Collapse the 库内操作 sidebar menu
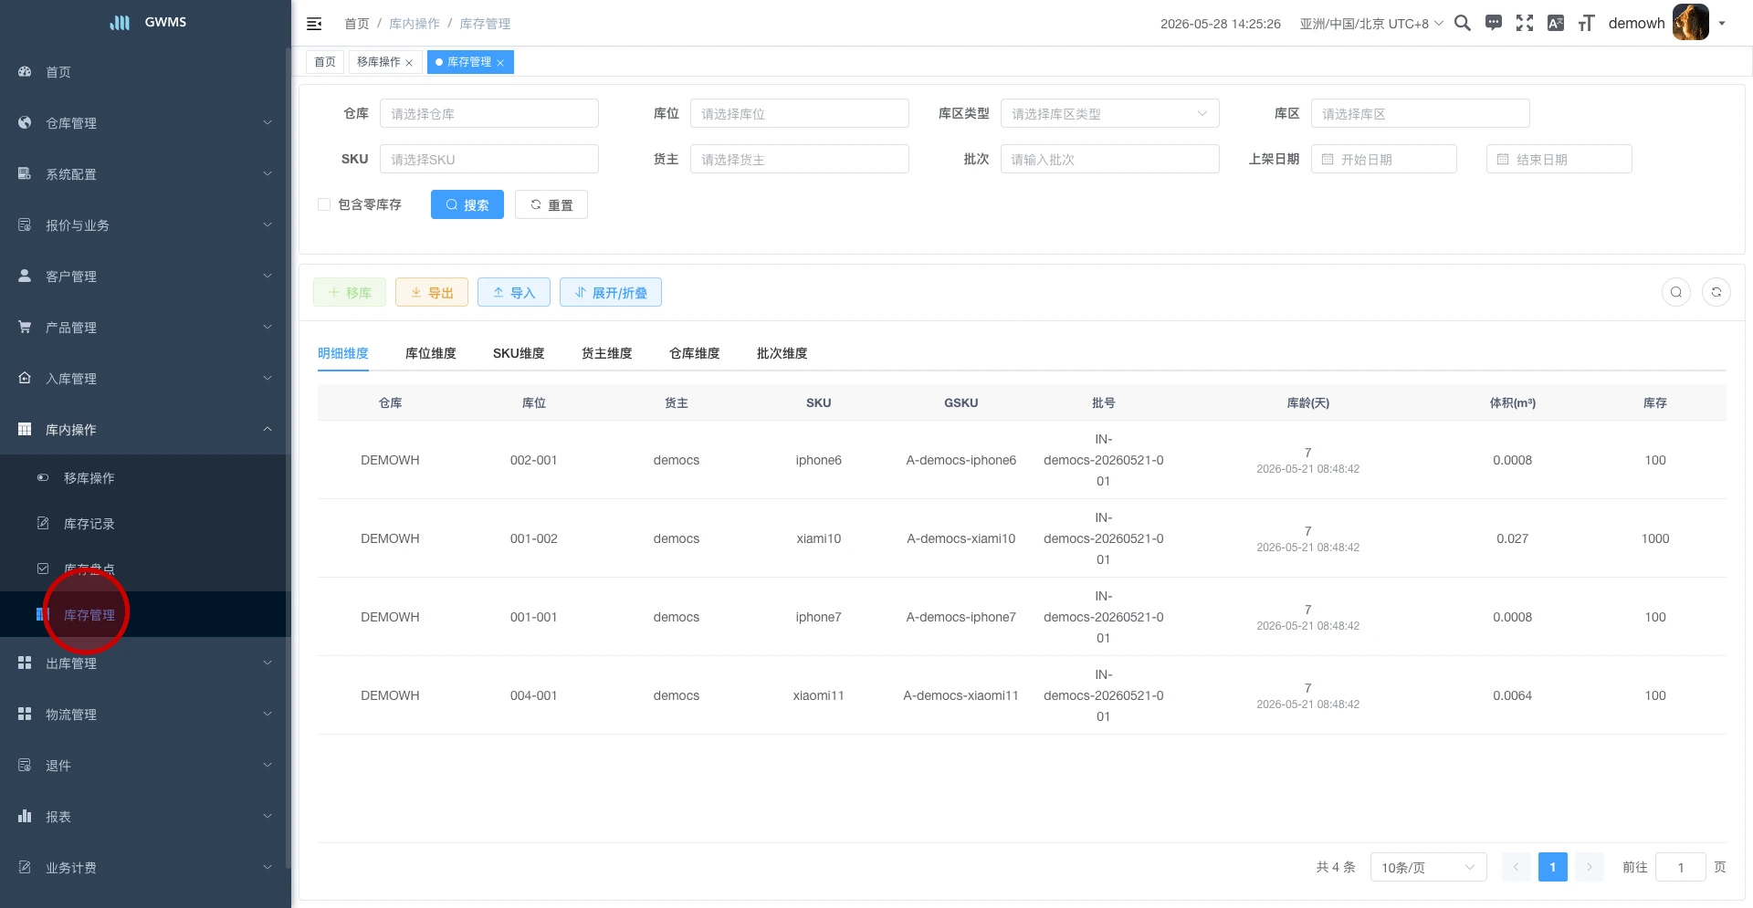The image size is (1753, 908). point(146,430)
